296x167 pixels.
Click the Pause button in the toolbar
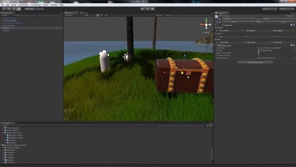[148, 9]
